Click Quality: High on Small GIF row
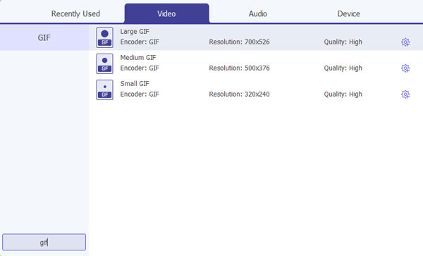 (343, 95)
